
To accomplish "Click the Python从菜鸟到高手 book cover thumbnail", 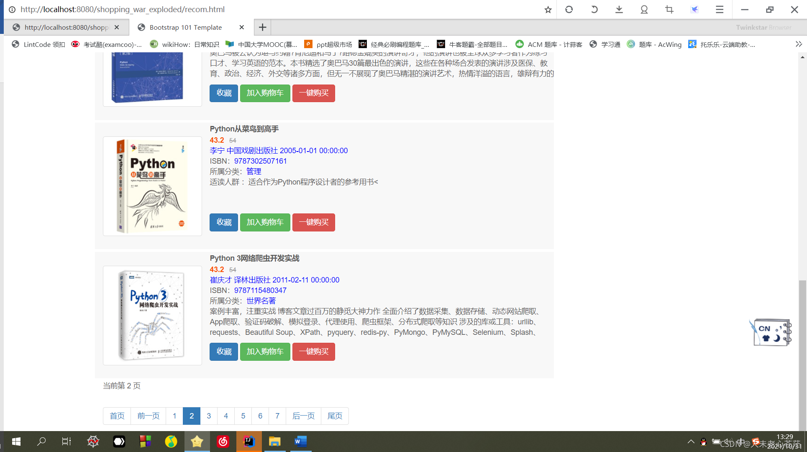I will [152, 186].
